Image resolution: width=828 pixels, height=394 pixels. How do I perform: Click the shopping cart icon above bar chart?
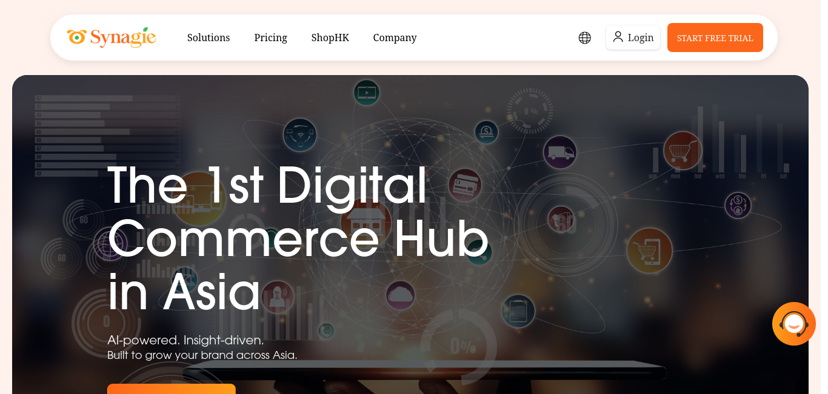pos(683,151)
